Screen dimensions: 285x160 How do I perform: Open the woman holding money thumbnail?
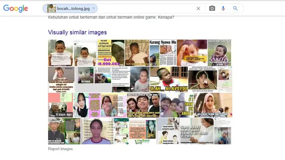click(x=114, y=105)
